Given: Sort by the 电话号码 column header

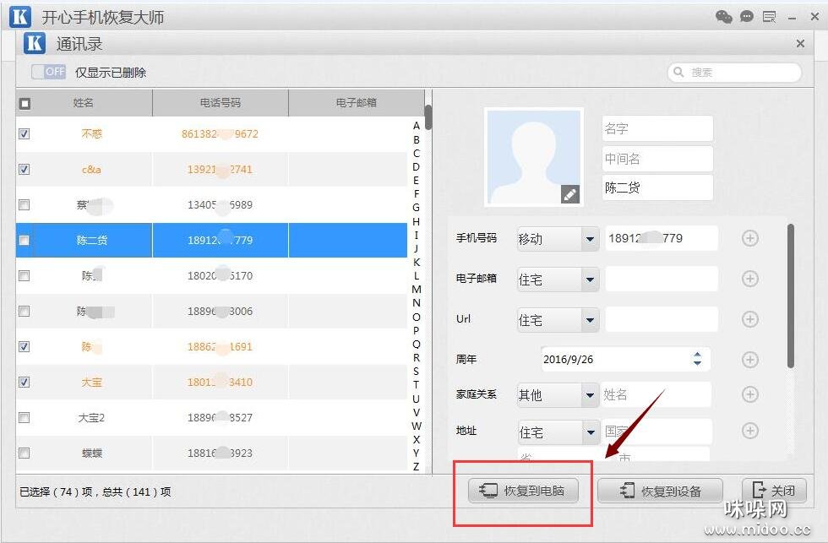Looking at the screenshot, I should 221,103.
